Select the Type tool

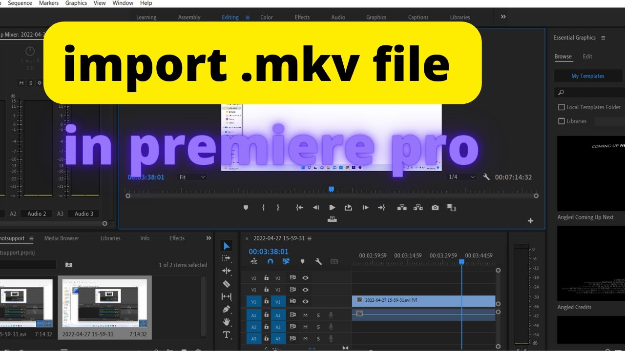click(226, 334)
